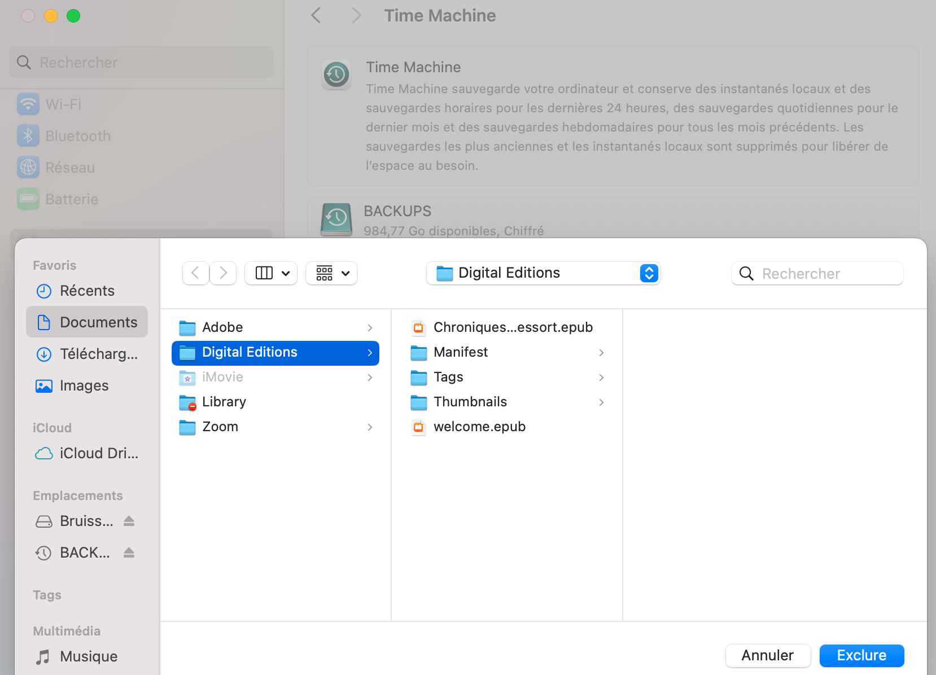Expand the Thumbnails folder chevron
Screen dimensions: 936x675
[x=601, y=402]
